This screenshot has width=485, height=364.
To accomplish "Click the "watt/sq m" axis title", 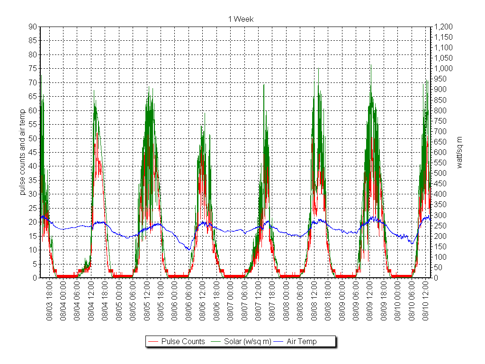I will coord(459,152).
